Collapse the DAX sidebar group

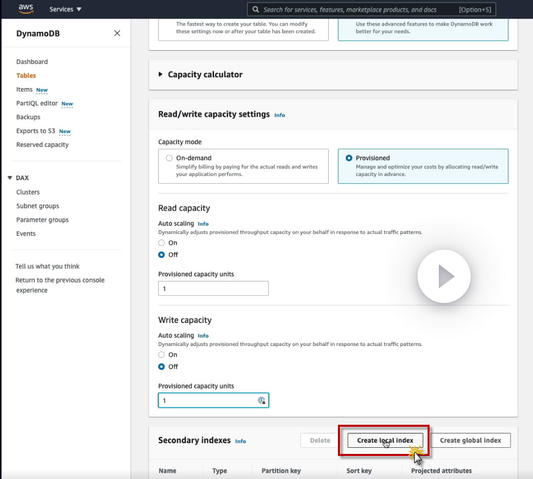tap(10, 178)
